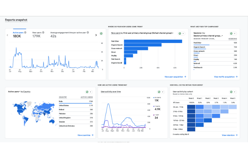The height and width of the screenshot is (159, 248).
Task: Open status dropdown on new users channel card
Action: pos(183,34)
